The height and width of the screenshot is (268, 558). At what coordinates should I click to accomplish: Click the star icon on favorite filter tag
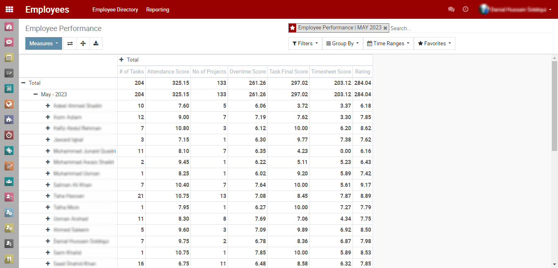coord(292,28)
